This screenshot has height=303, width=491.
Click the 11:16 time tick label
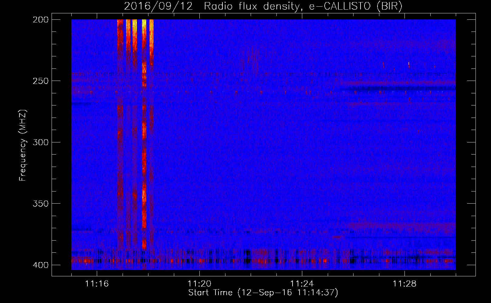97,284
